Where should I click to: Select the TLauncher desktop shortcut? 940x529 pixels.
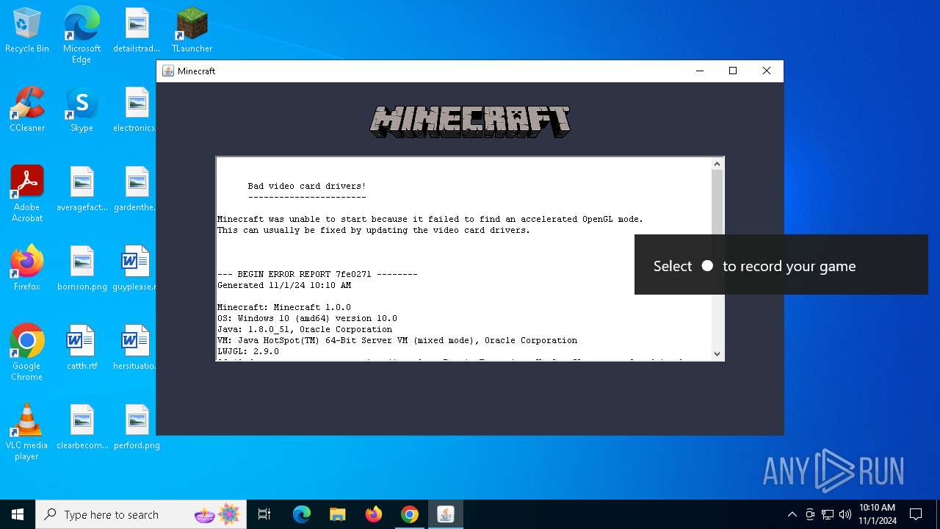tap(192, 31)
